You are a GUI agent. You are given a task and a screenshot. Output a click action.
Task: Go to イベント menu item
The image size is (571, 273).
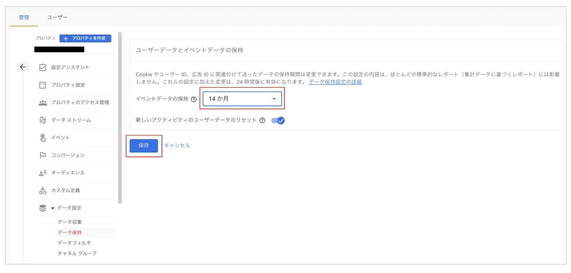click(61, 138)
